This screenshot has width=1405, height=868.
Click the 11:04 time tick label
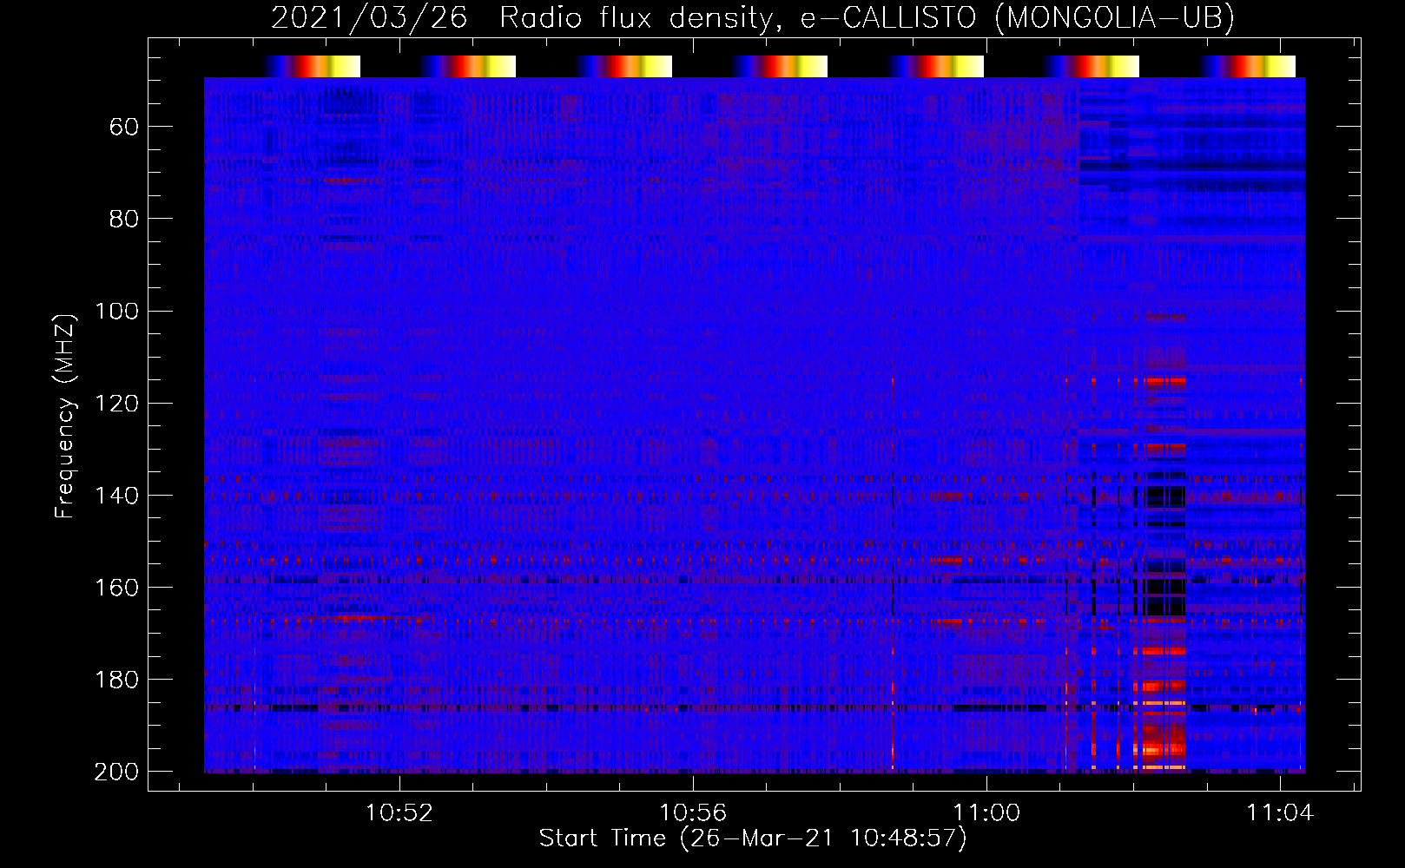(x=1279, y=813)
